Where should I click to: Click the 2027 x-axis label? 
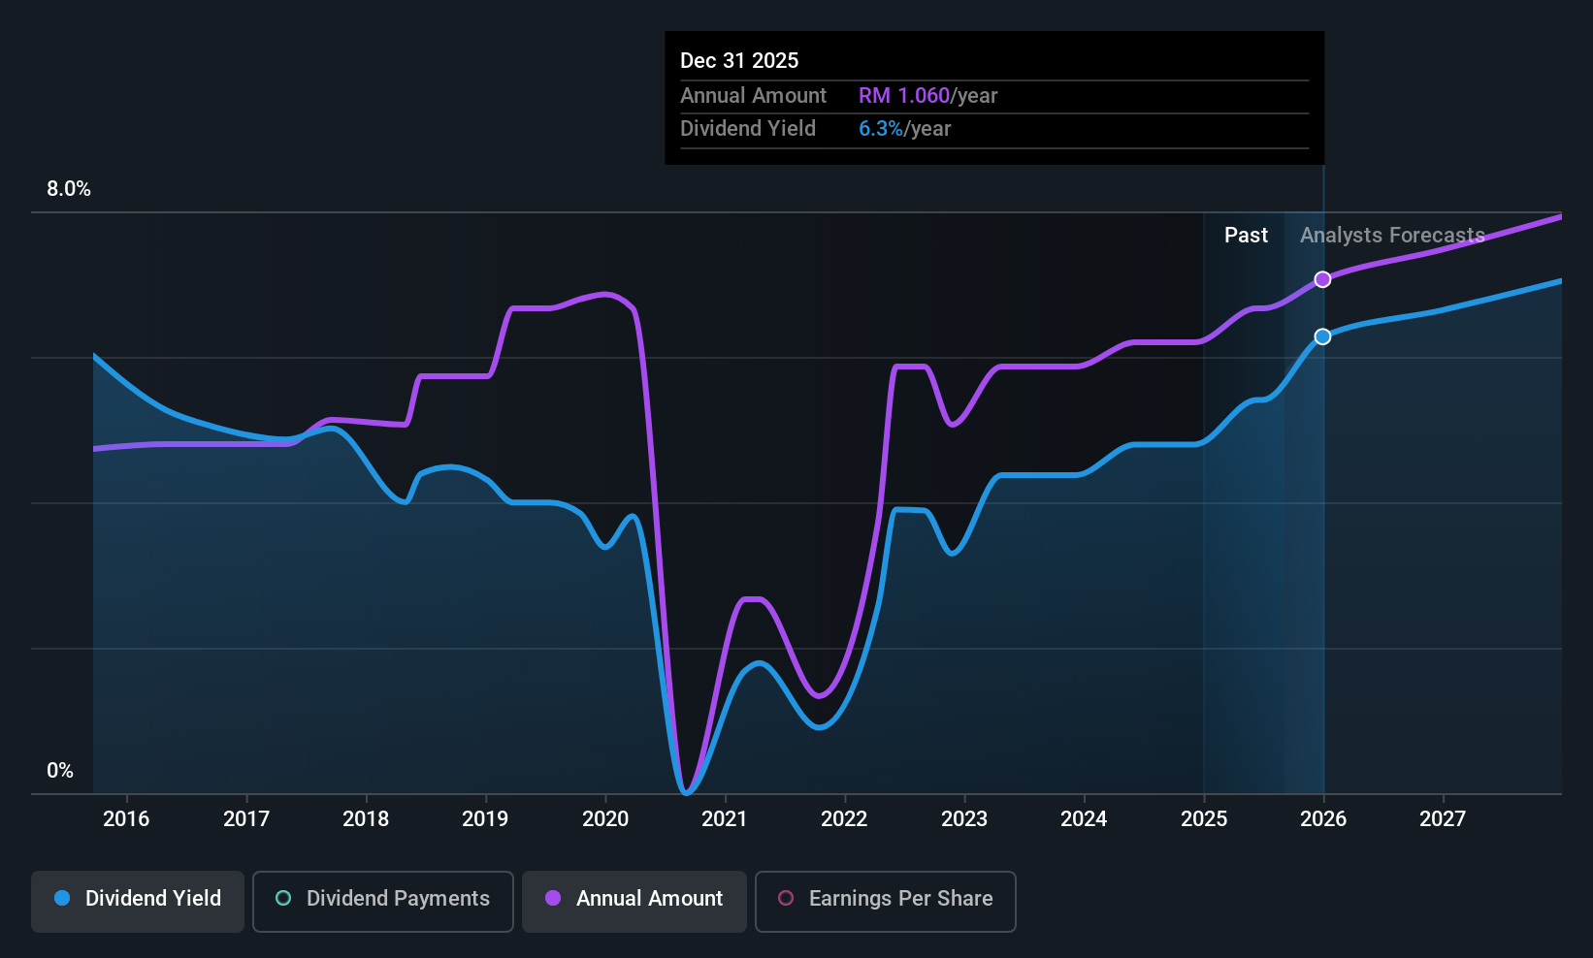coord(1443,819)
